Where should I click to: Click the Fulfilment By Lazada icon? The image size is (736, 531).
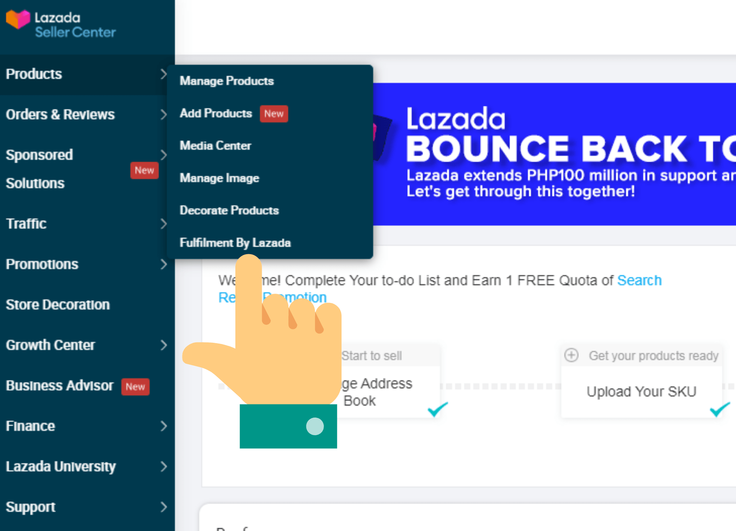tap(235, 243)
